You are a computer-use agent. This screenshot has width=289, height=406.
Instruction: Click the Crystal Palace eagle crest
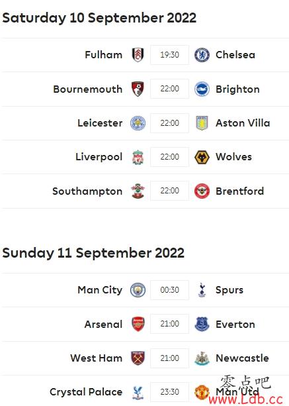pos(138,393)
